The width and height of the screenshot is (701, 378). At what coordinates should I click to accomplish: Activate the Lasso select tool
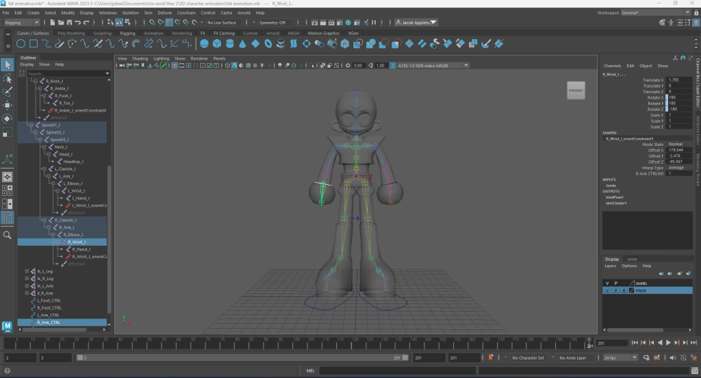click(8, 78)
